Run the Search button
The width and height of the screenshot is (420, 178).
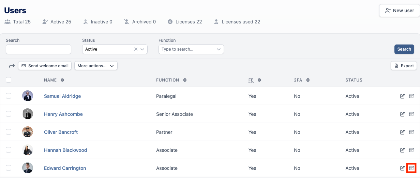404,49
